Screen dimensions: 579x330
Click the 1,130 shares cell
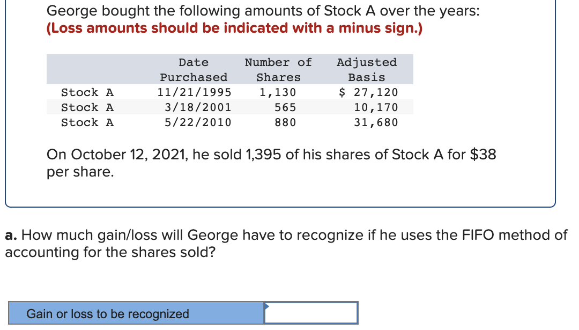pos(278,92)
